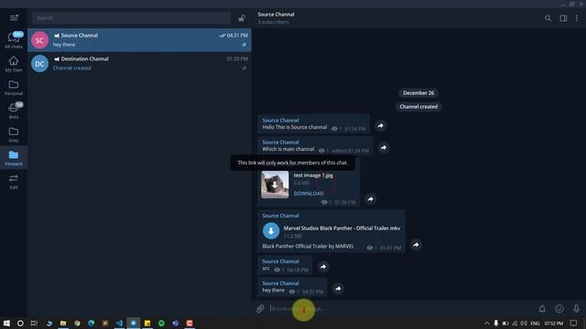Open Visual Studio Code from the taskbar
This screenshot has width=586, height=329.
click(x=119, y=323)
